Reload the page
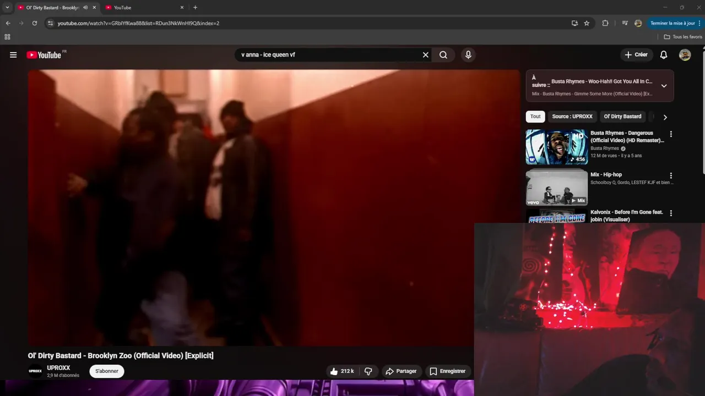 (x=34, y=23)
